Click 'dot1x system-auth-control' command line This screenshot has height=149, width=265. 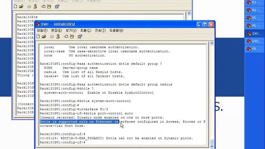[85, 101]
